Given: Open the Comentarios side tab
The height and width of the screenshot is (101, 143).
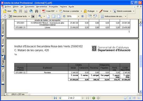Looking at the screenshot, I should tap(3, 77).
